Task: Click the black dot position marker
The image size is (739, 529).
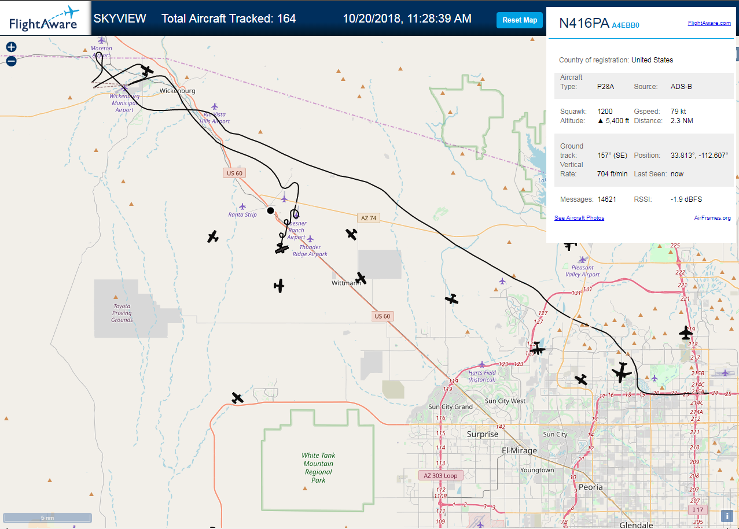Action: pyautogui.click(x=270, y=210)
